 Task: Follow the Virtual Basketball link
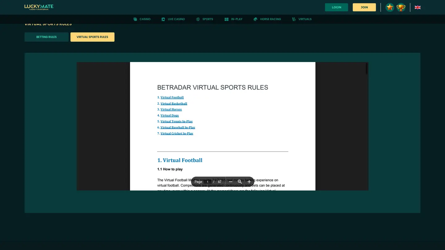tap(174, 104)
